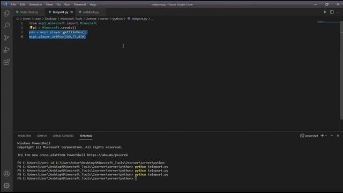The width and height of the screenshot is (343, 193).
Task: Click the aka.ms/pscore6 link in terminal
Action: (x=107, y=155)
